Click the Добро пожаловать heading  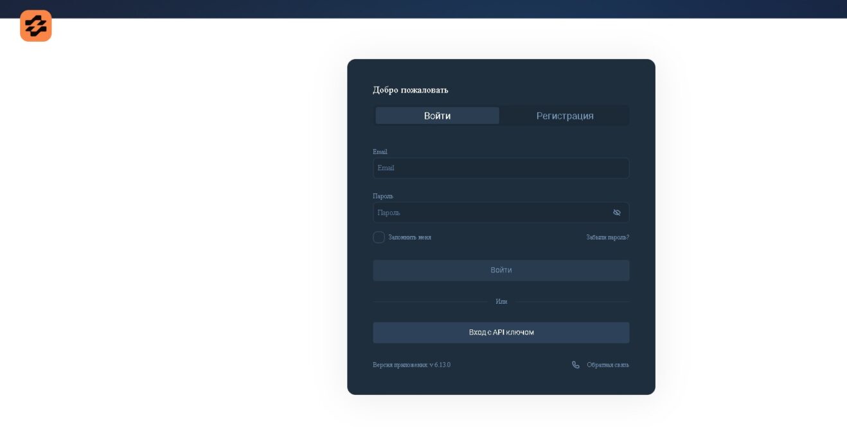click(x=410, y=90)
